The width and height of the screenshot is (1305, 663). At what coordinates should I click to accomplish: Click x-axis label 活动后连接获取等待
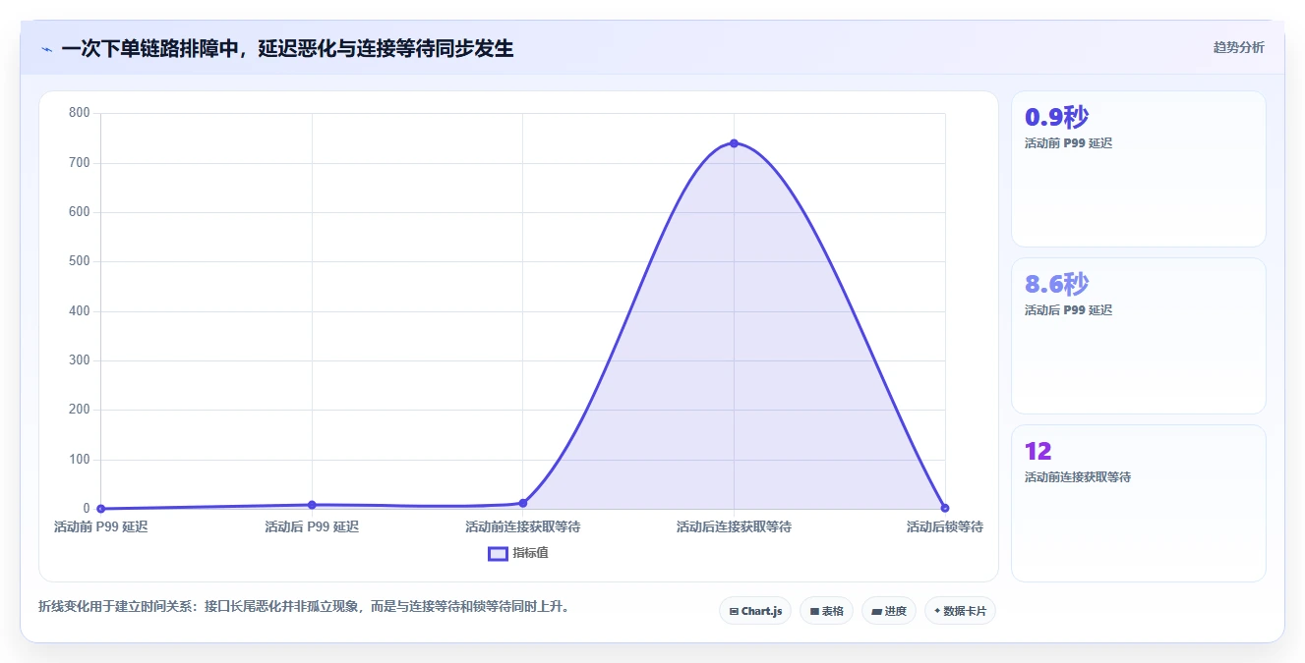pyautogui.click(x=734, y=527)
